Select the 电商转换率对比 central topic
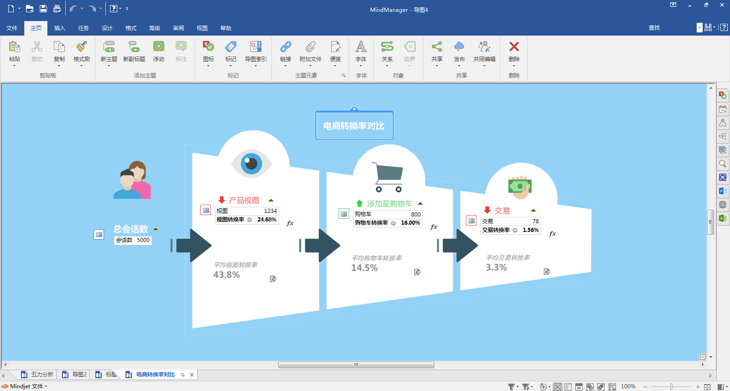This screenshot has height=391, width=730. pyautogui.click(x=354, y=126)
